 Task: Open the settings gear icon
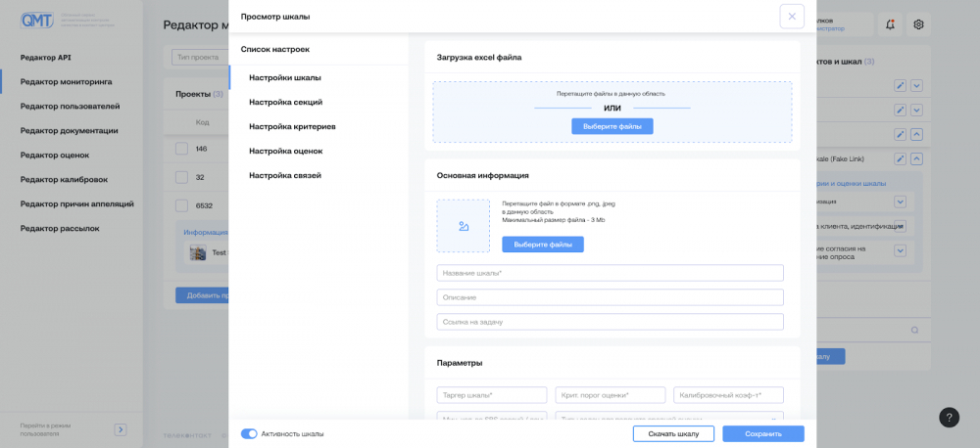pyautogui.click(x=918, y=24)
